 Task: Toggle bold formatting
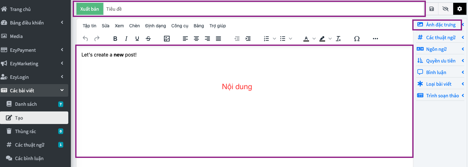(115, 39)
